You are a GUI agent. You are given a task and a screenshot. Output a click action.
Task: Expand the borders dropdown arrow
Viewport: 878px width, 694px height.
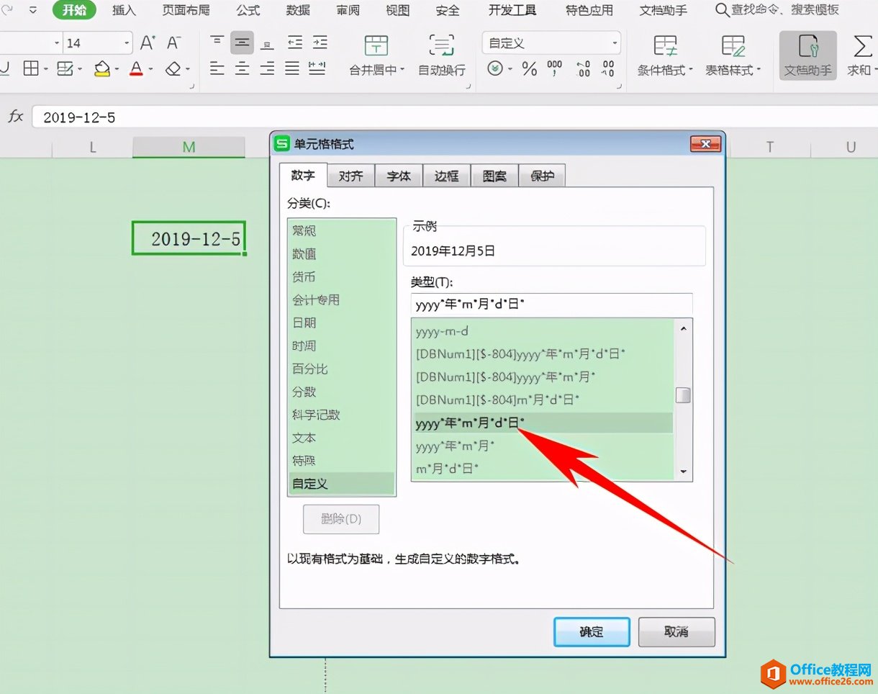click(45, 70)
